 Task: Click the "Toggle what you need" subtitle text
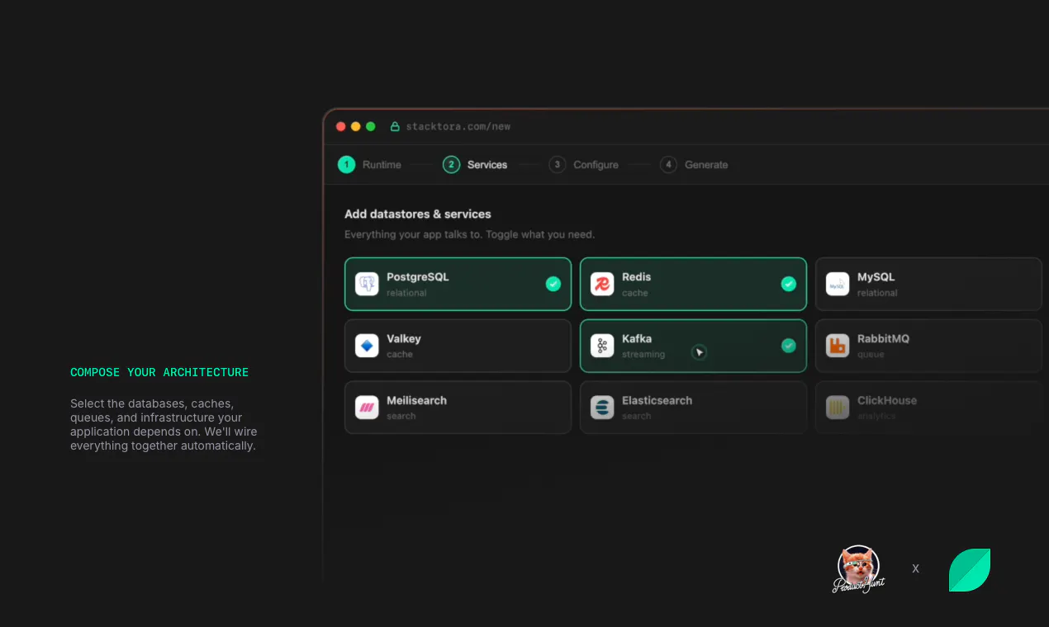coord(540,235)
